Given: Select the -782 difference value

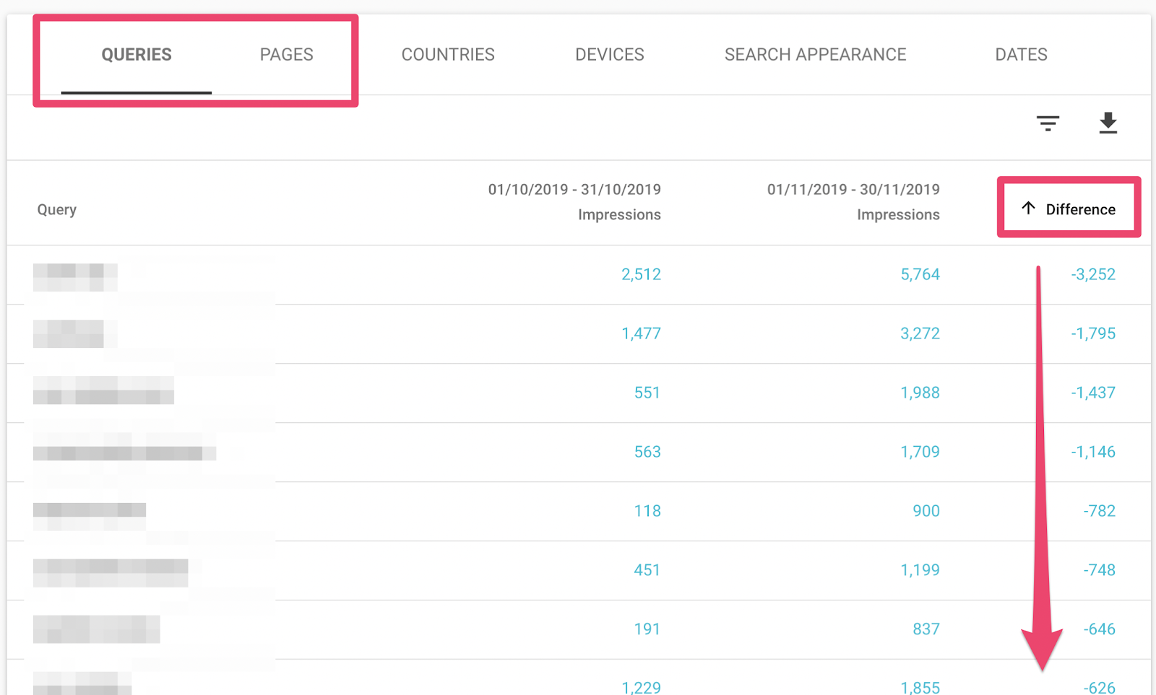Looking at the screenshot, I should (x=1100, y=511).
